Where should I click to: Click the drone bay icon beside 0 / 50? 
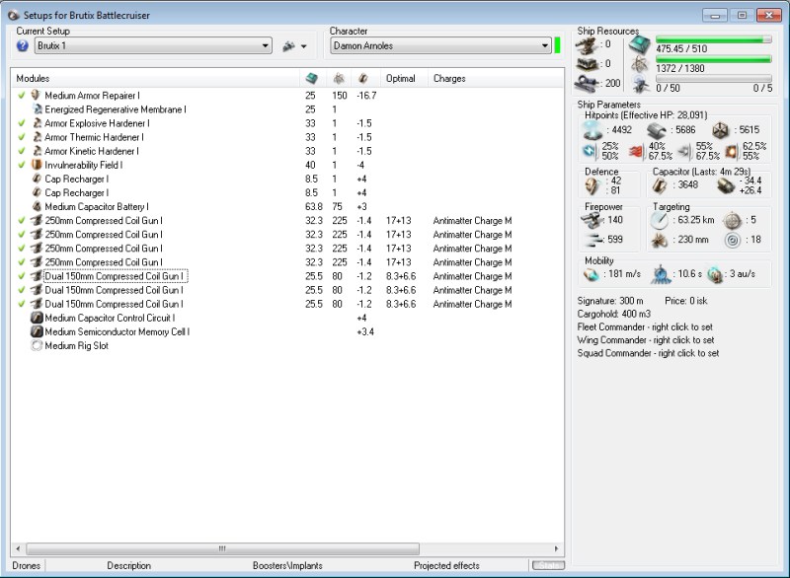tap(640, 84)
